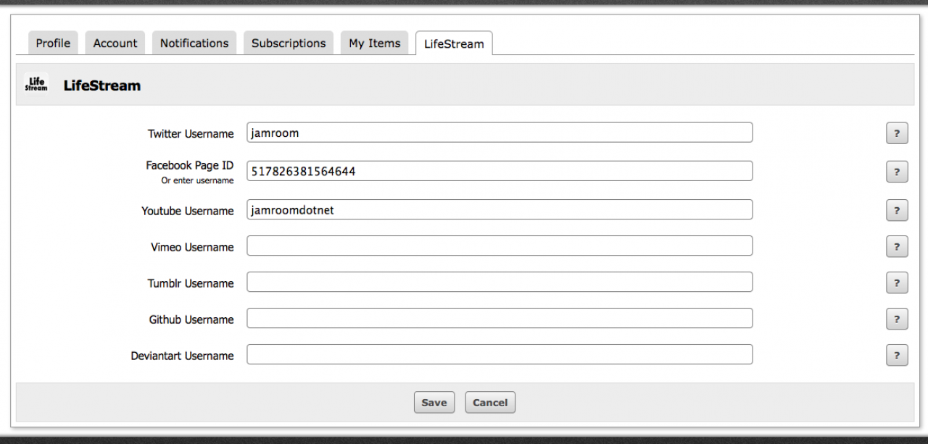Go to the Notifications tab
The height and width of the screenshot is (444, 928).
(194, 43)
